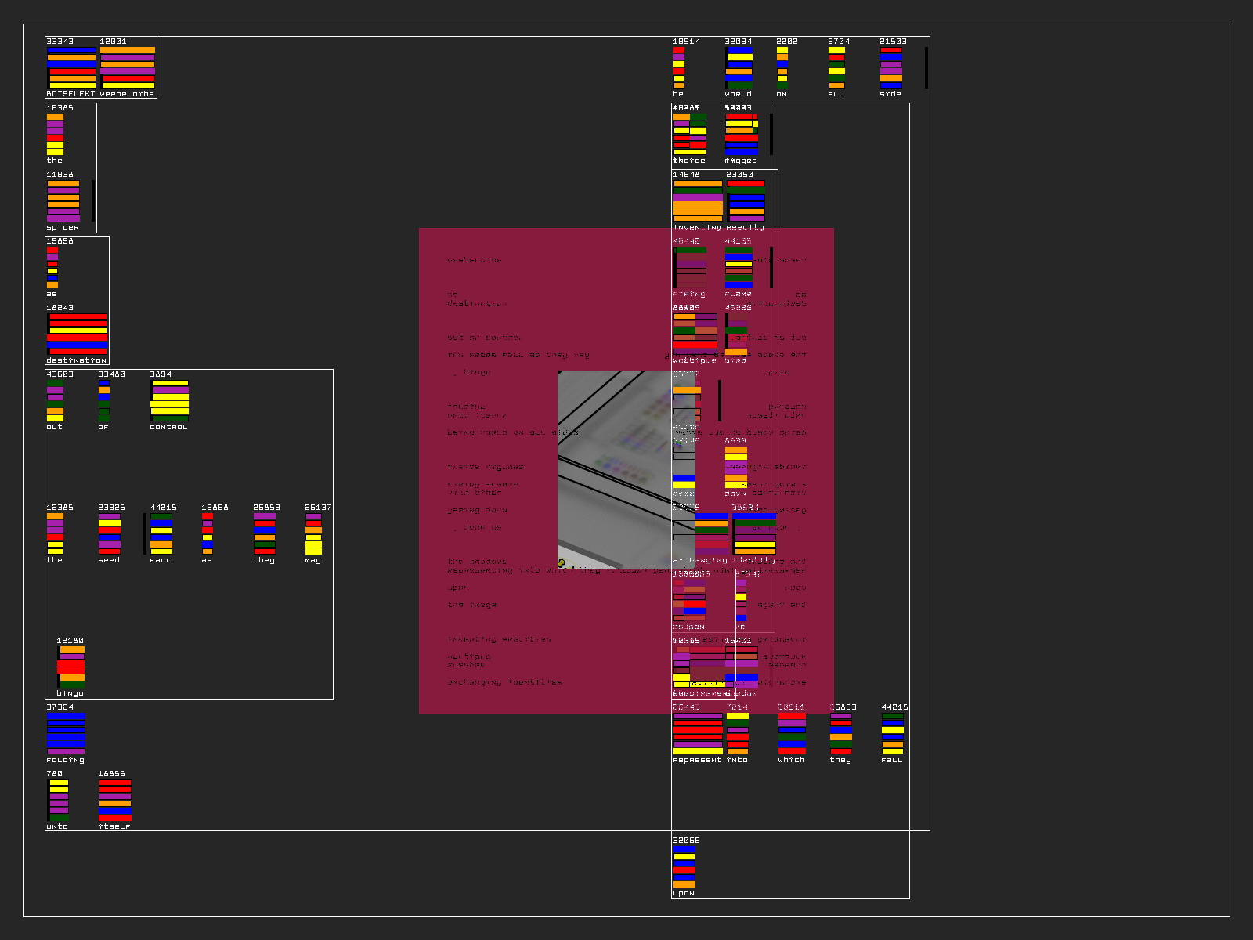The height and width of the screenshot is (940, 1253).
Task: Select the destination bar stack
Action: pos(78,334)
